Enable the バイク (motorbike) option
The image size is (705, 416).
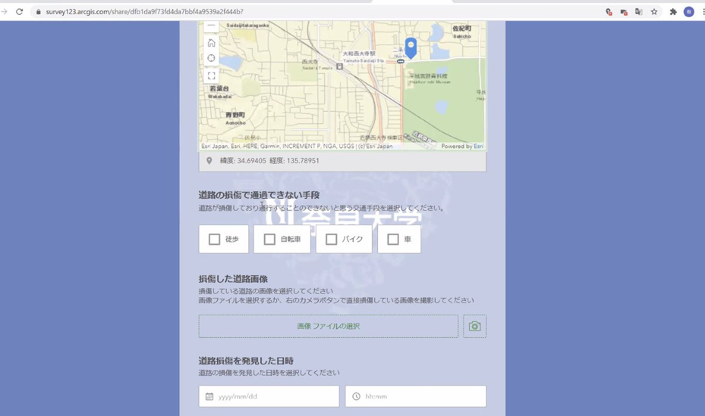(331, 239)
